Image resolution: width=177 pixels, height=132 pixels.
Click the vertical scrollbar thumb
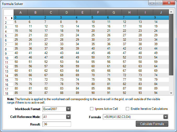[171, 45]
